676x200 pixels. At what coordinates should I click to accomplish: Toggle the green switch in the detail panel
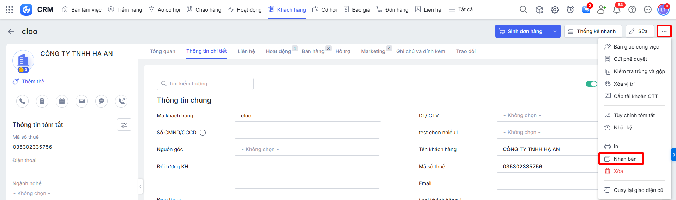591,84
